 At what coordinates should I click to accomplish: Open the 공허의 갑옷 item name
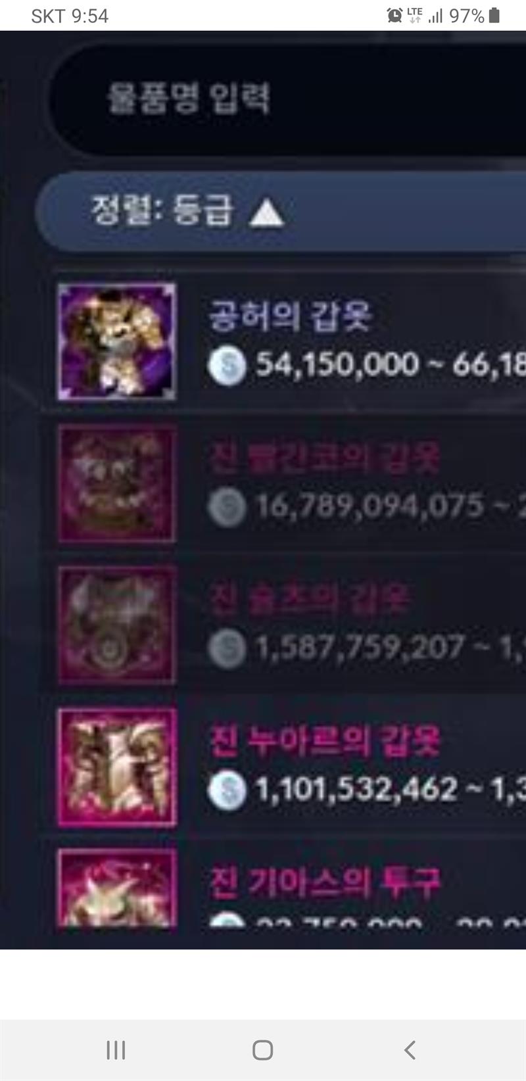pyautogui.click(x=290, y=316)
